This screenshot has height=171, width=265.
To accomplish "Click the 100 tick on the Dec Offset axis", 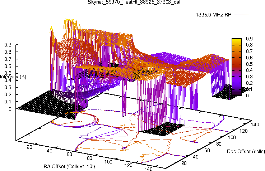I will [x=232, y=137].
